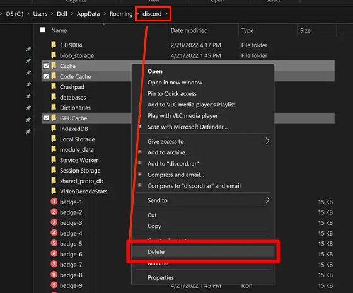Click the badge-7 file icon
Viewport: 353px width, 293px height.
click(x=54, y=264)
